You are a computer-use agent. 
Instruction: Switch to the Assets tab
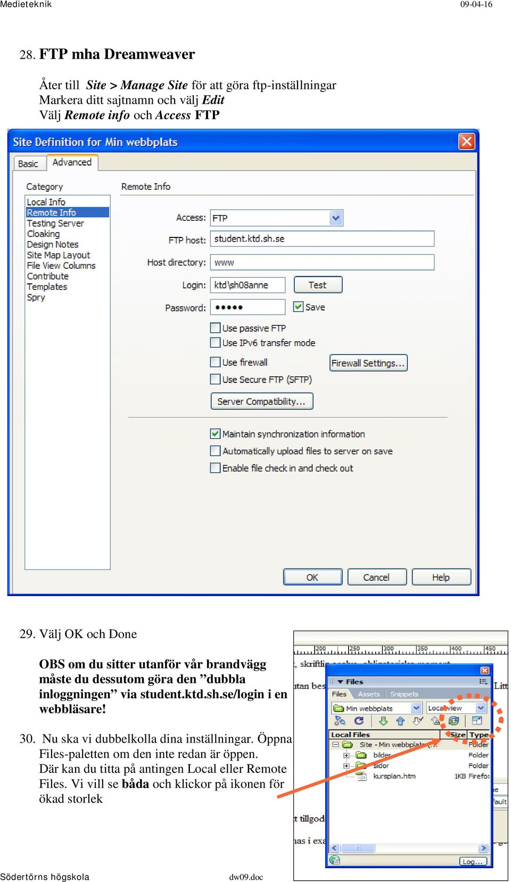click(x=369, y=694)
